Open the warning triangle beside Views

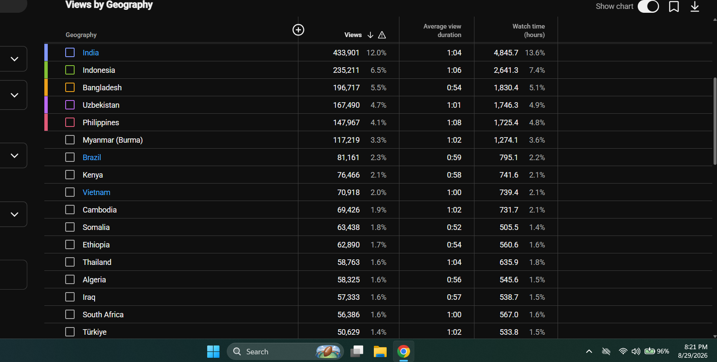click(x=382, y=35)
